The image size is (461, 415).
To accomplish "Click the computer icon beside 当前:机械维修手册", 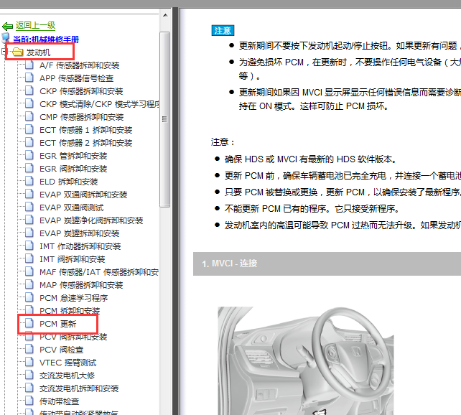I will [x=6, y=38].
